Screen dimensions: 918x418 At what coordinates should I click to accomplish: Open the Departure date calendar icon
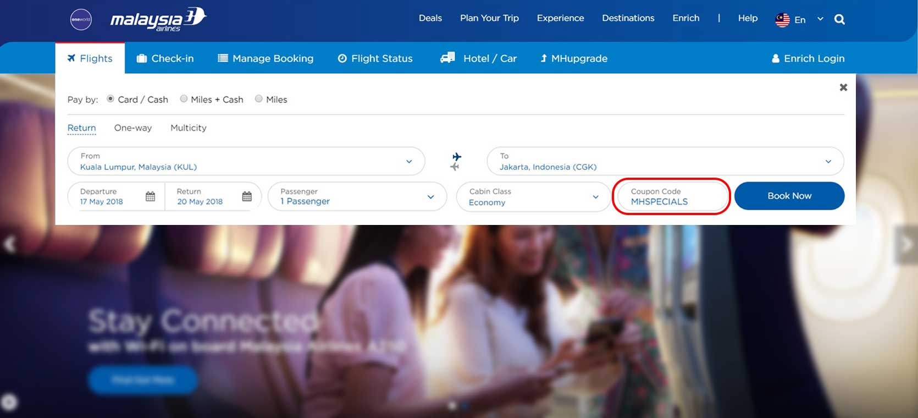(150, 196)
